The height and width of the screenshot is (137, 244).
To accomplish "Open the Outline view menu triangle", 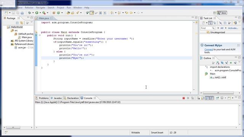I will 239,62.
